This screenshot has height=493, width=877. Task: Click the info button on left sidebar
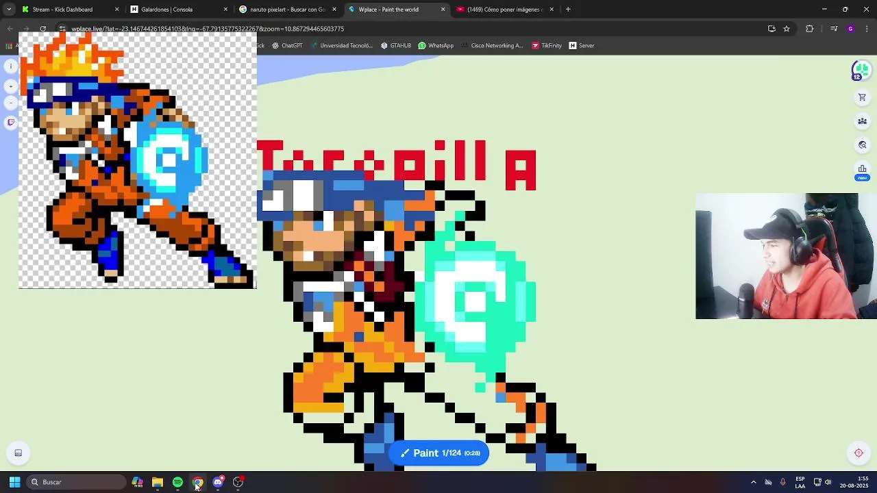10,66
